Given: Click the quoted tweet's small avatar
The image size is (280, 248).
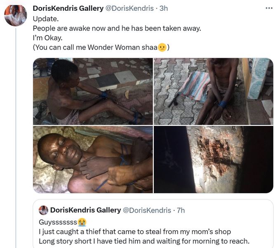Looking at the screenshot, I should pos(43,210).
